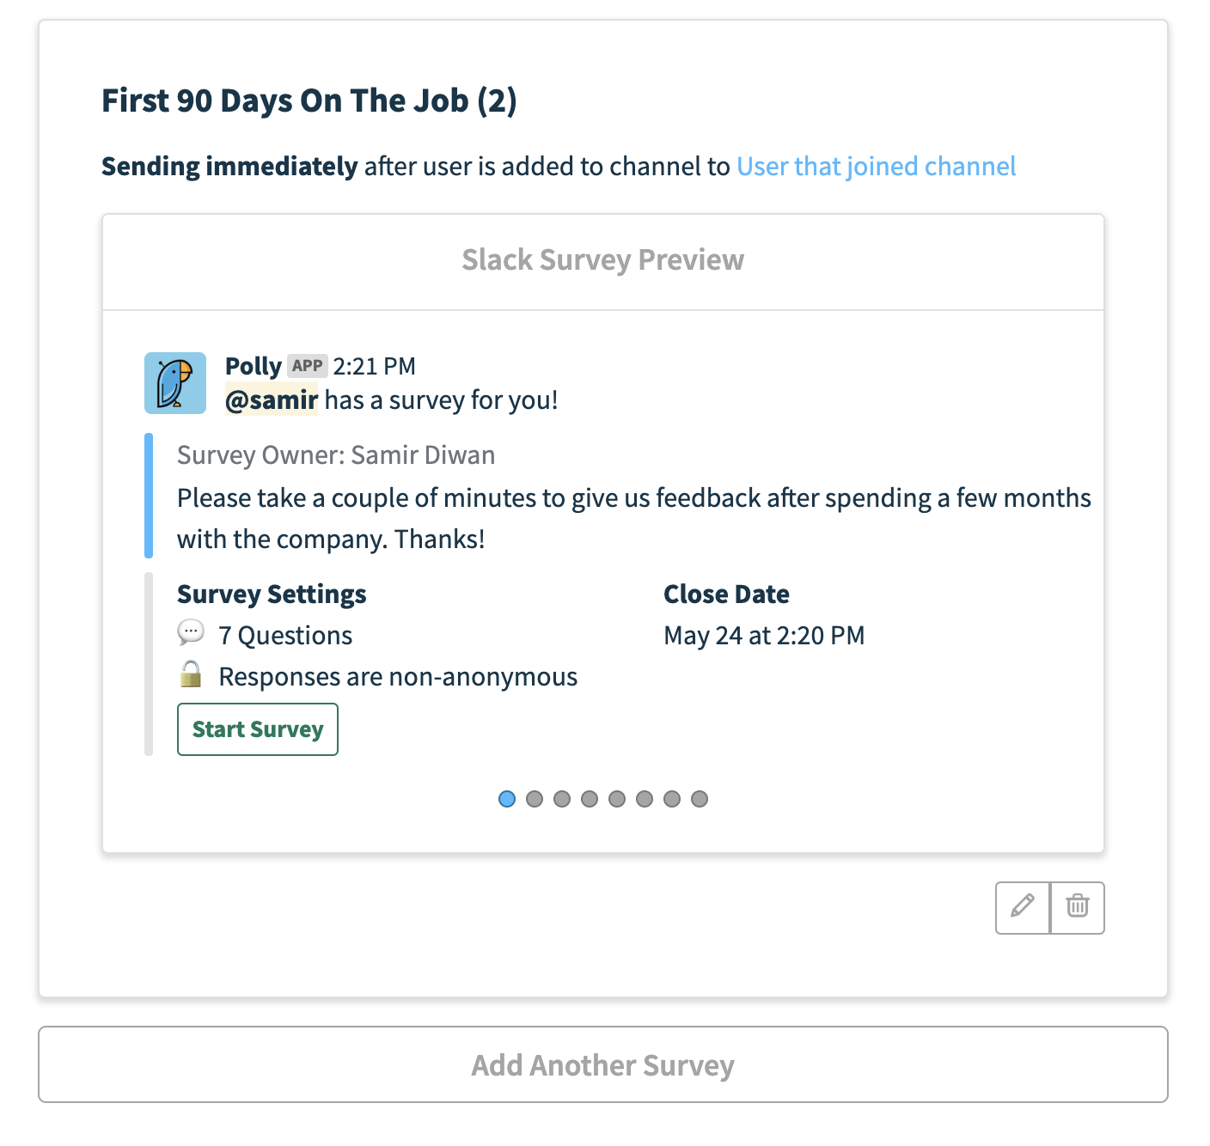Click the @samir mention
1210x1146 pixels.
[272, 400]
